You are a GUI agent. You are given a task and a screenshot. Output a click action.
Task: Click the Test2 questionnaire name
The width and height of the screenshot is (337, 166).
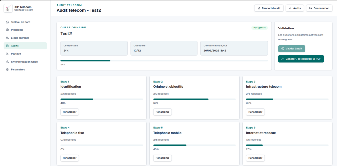[66, 34]
